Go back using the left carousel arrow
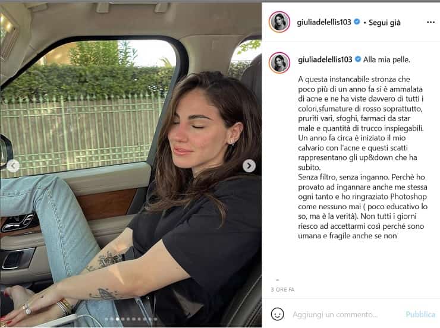440x328 pixels. (x=13, y=166)
